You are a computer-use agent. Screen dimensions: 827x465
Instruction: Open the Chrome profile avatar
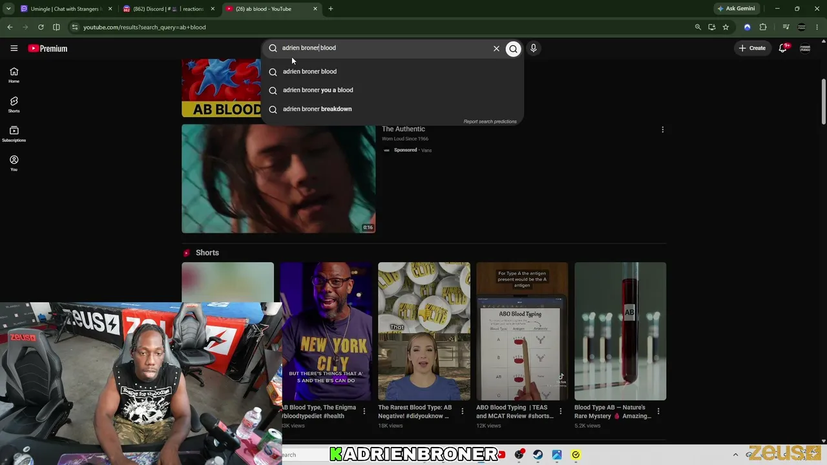(x=802, y=27)
